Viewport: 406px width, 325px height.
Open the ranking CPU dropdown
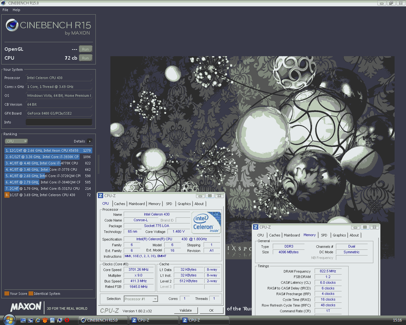[16, 141]
